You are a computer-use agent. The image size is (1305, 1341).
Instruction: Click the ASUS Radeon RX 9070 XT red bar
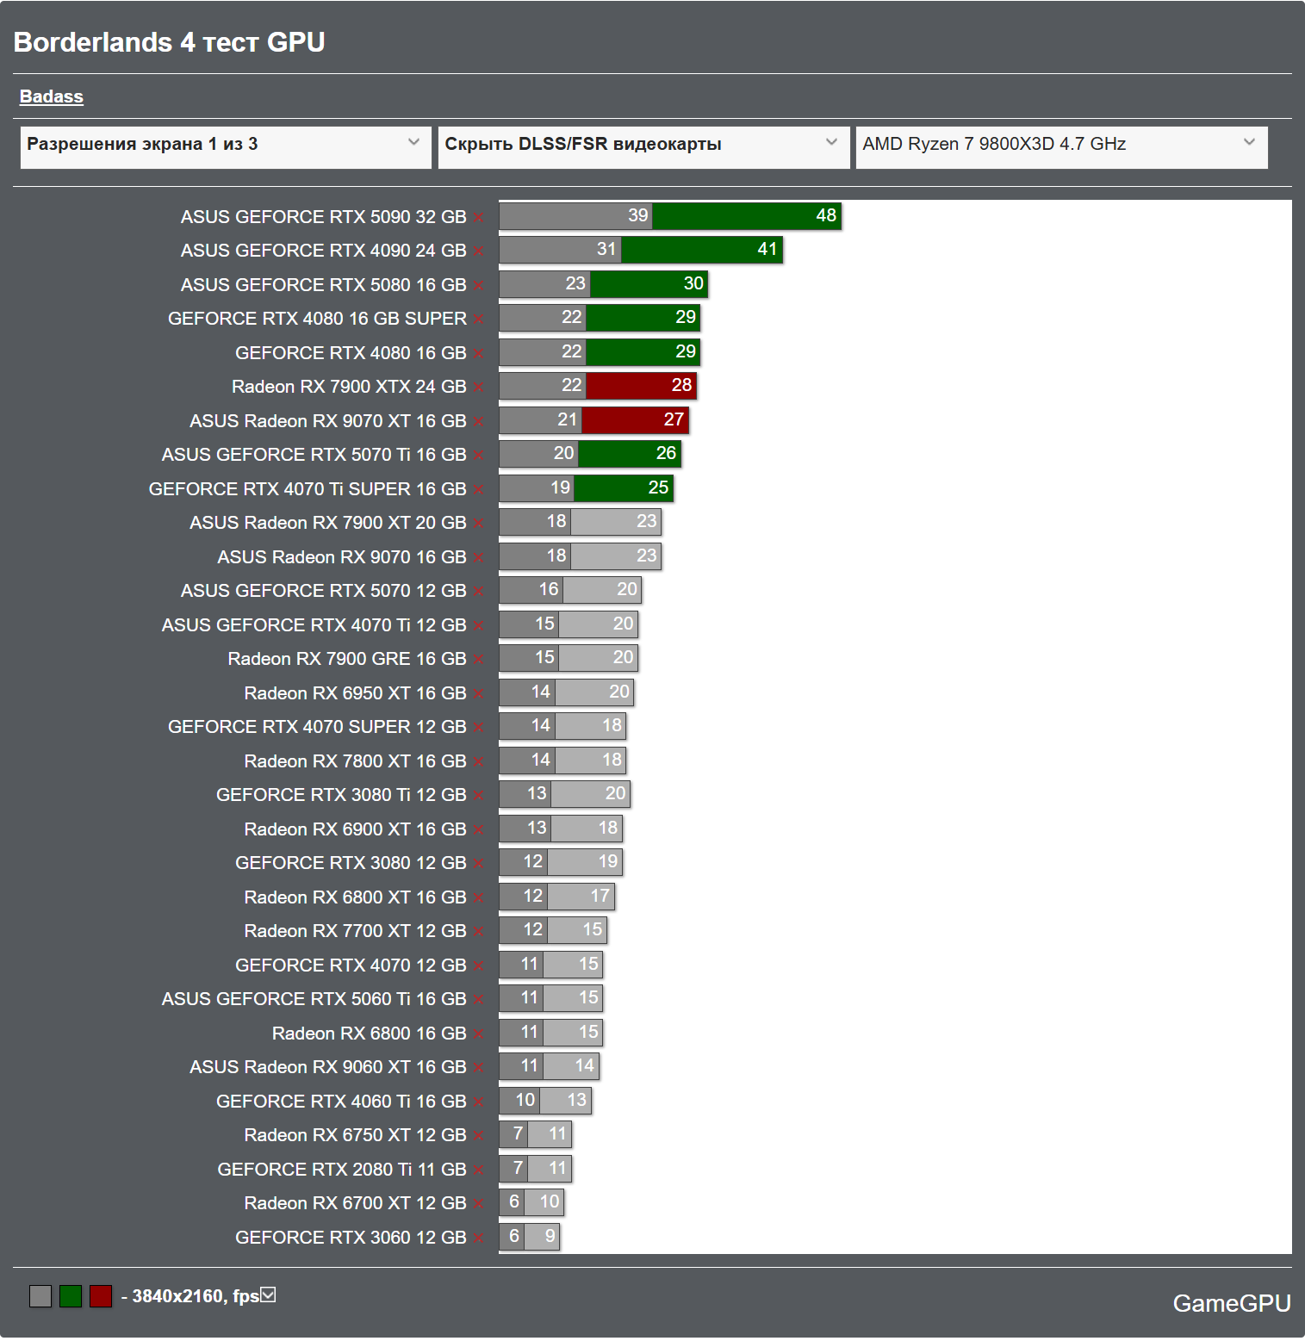(x=636, y=420)
